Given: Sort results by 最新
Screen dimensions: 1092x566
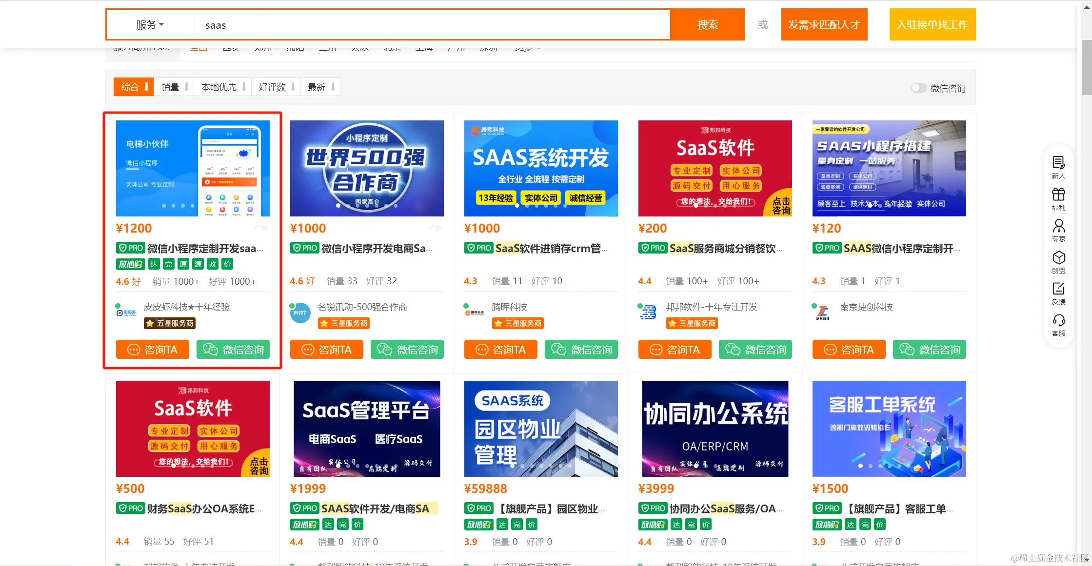Looking at the screenshot, I should pyautogui.click(x=320, y=87).
